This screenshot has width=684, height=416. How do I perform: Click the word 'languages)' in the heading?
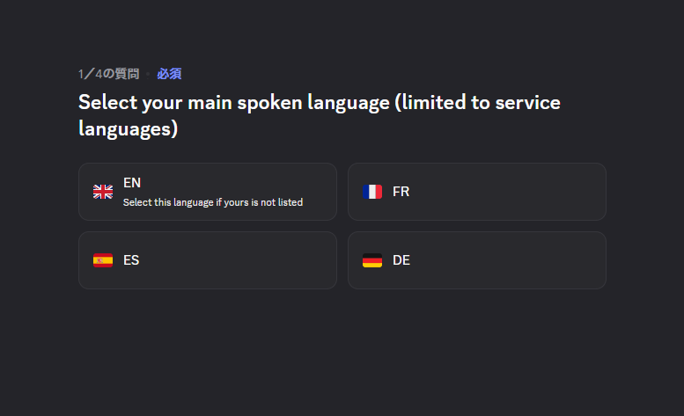[129, 129]
